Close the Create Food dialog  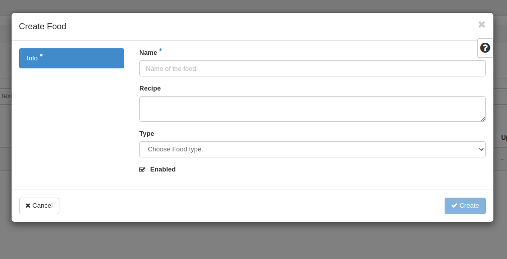coord(481,25)
